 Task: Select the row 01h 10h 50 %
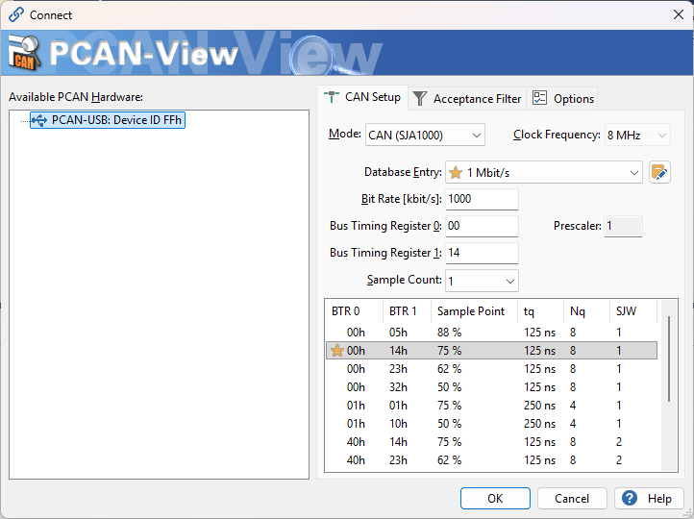tap(492, 424)
